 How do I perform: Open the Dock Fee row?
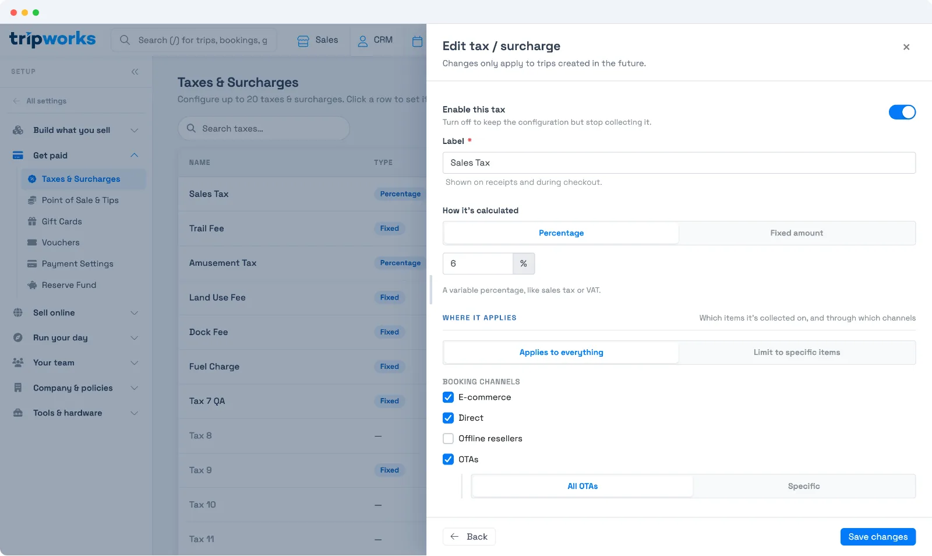(x=302, y=332)
